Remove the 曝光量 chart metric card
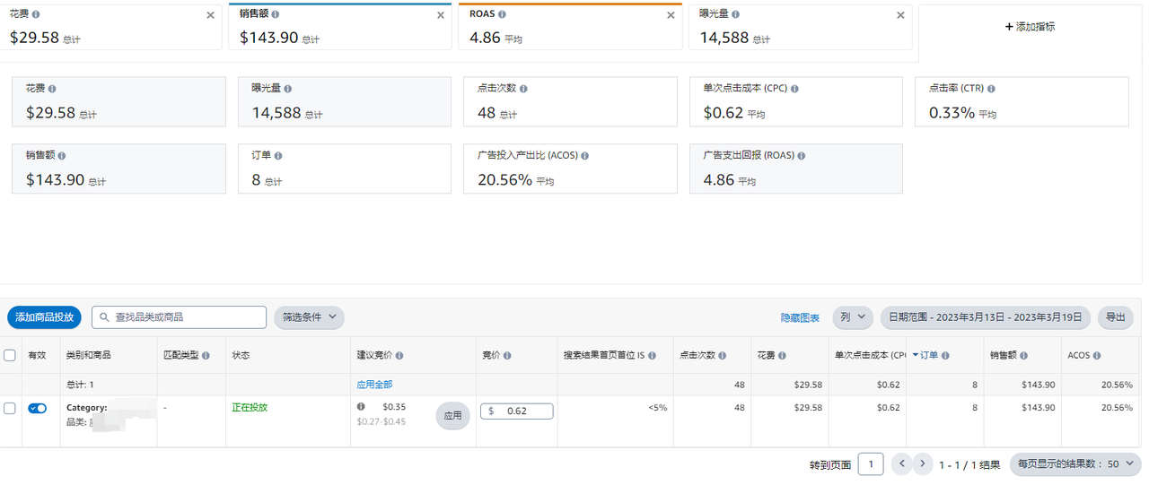Image resolution: width=1149 pixels, height=485 pixels. 900,15
